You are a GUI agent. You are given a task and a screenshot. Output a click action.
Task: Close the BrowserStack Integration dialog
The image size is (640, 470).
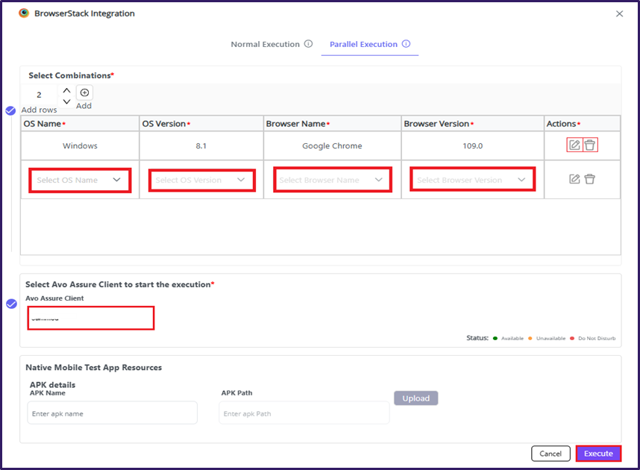(x=619, y=13)
